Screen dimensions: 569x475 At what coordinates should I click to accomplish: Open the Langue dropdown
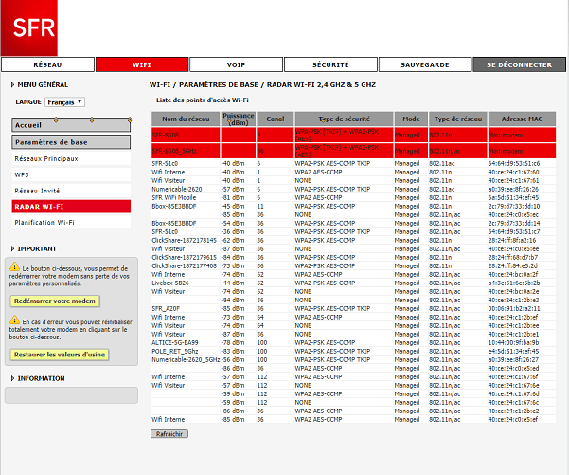(x=65, y=102)
